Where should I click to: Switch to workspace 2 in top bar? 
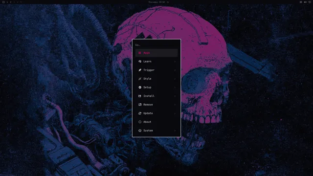point(11,2)
